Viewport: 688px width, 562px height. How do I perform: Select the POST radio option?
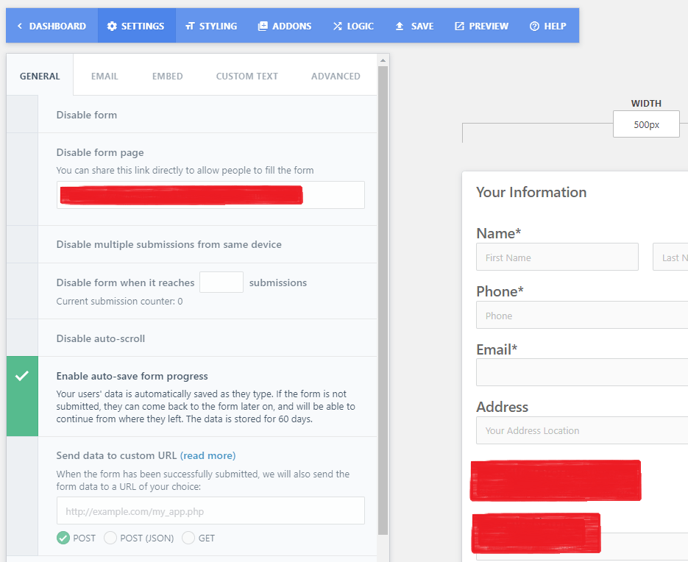click(63, 538)
